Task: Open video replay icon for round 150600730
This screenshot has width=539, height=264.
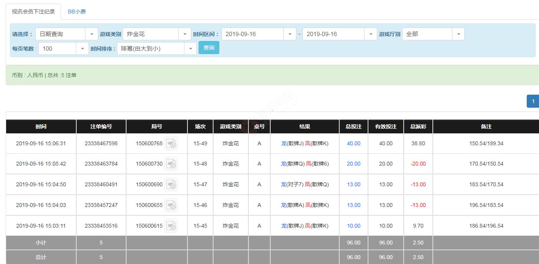Action: [171, 164]
